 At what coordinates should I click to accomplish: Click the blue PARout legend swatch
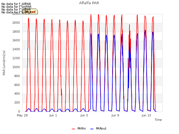coord(92,129)
